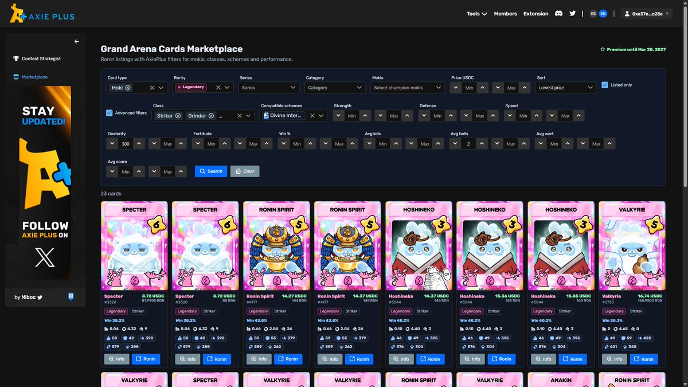
Task: Click the Valkyrie card image with 5 stars
Action: (x=632, y=246)
